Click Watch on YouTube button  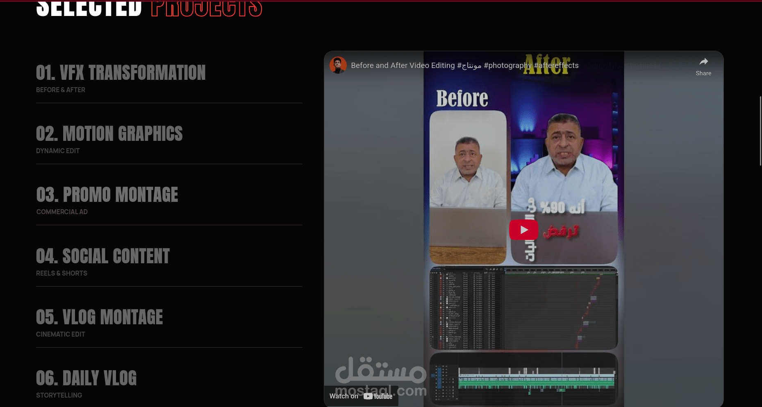click(x=361, y=396)
